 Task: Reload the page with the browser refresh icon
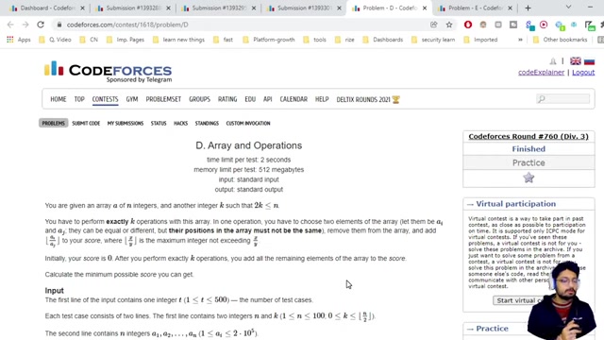pos(41,25)
